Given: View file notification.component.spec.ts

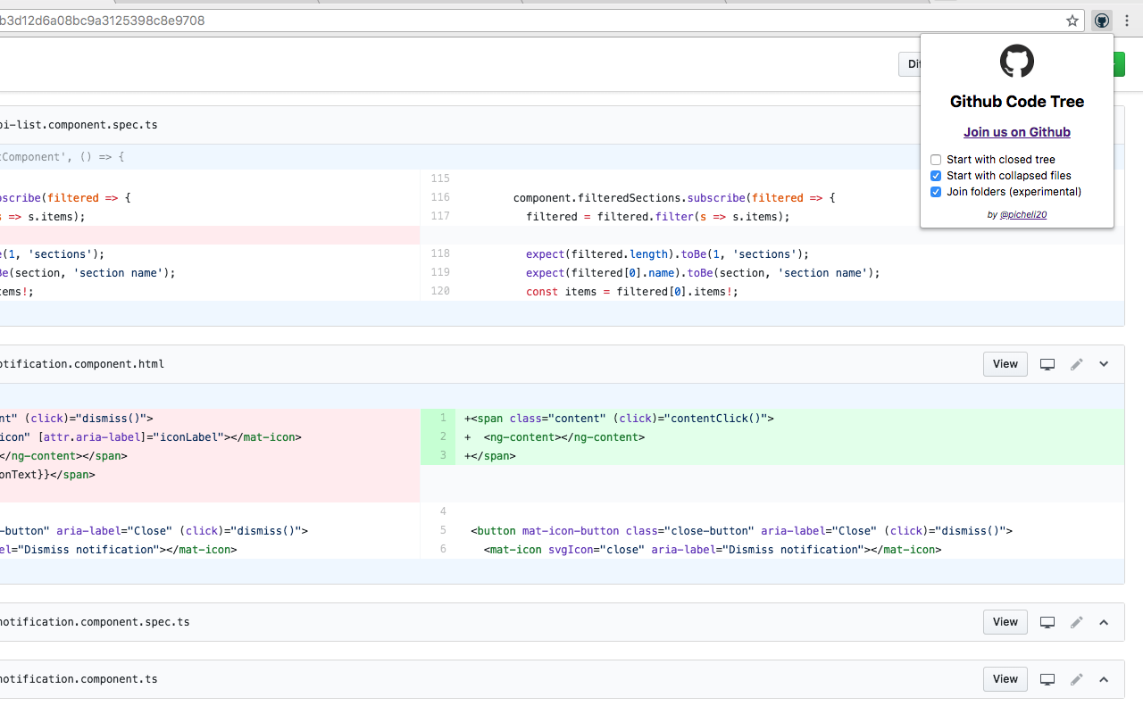Looking at the screenshot, I should click(1005, 622).
